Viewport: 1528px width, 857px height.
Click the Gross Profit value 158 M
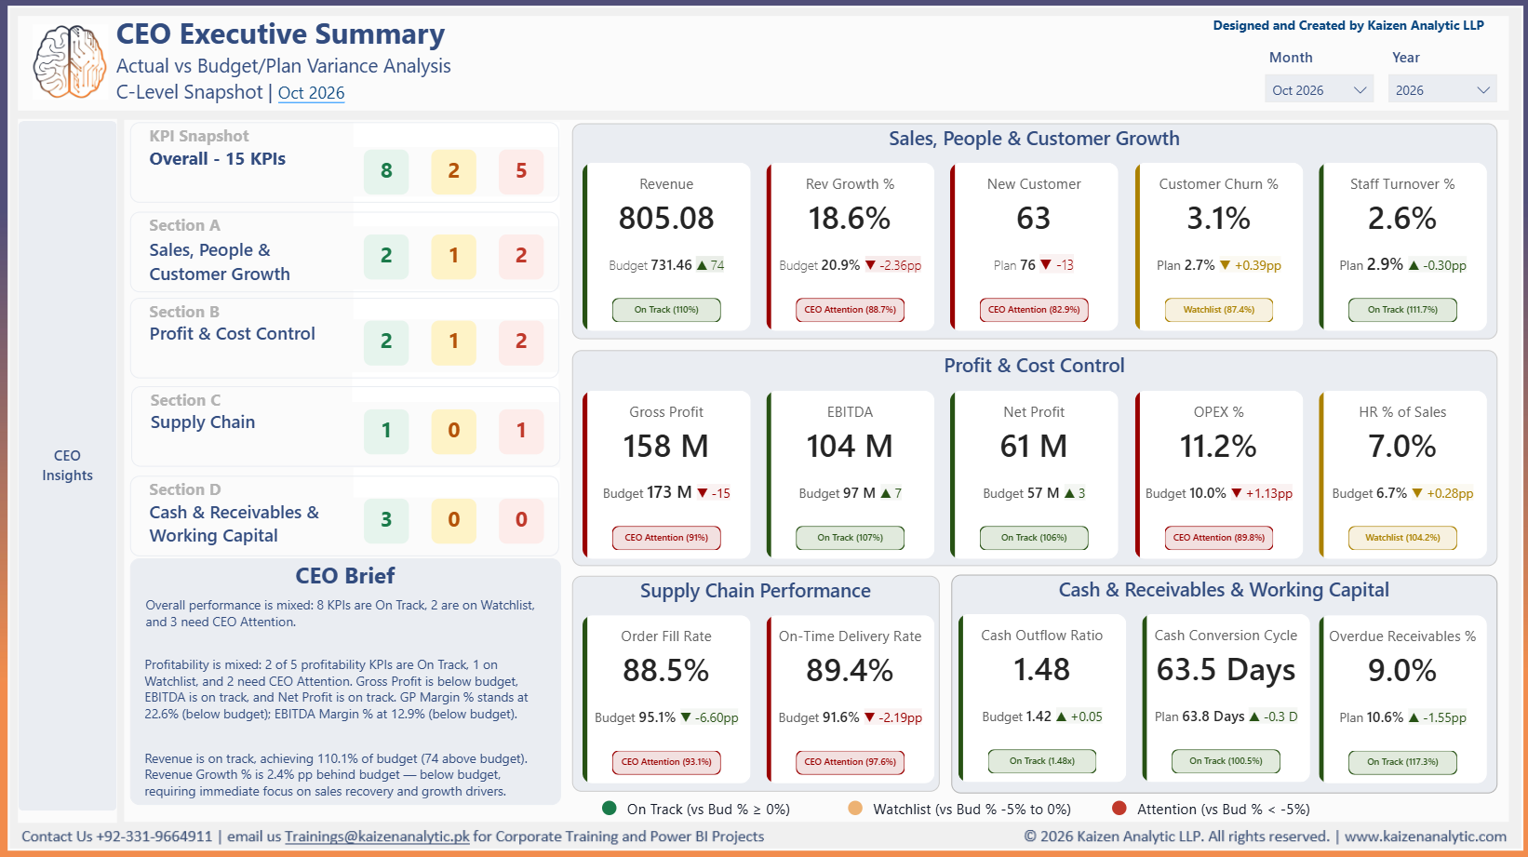point(666,447)
